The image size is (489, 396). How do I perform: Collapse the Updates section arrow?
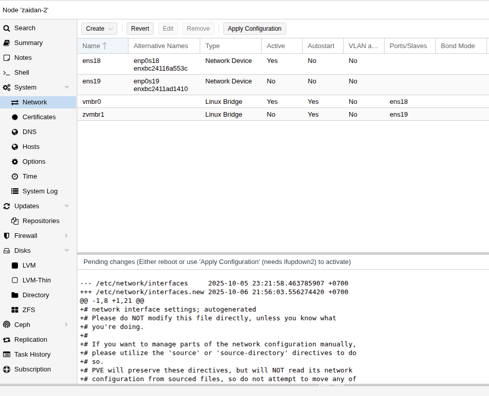tap(67, 206)
